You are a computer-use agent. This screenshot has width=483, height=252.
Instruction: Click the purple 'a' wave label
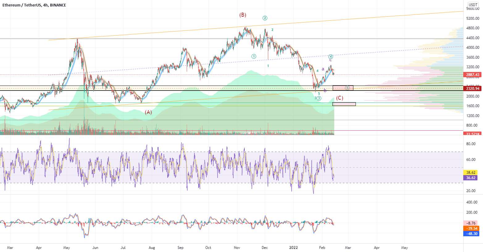click(323, 69)
